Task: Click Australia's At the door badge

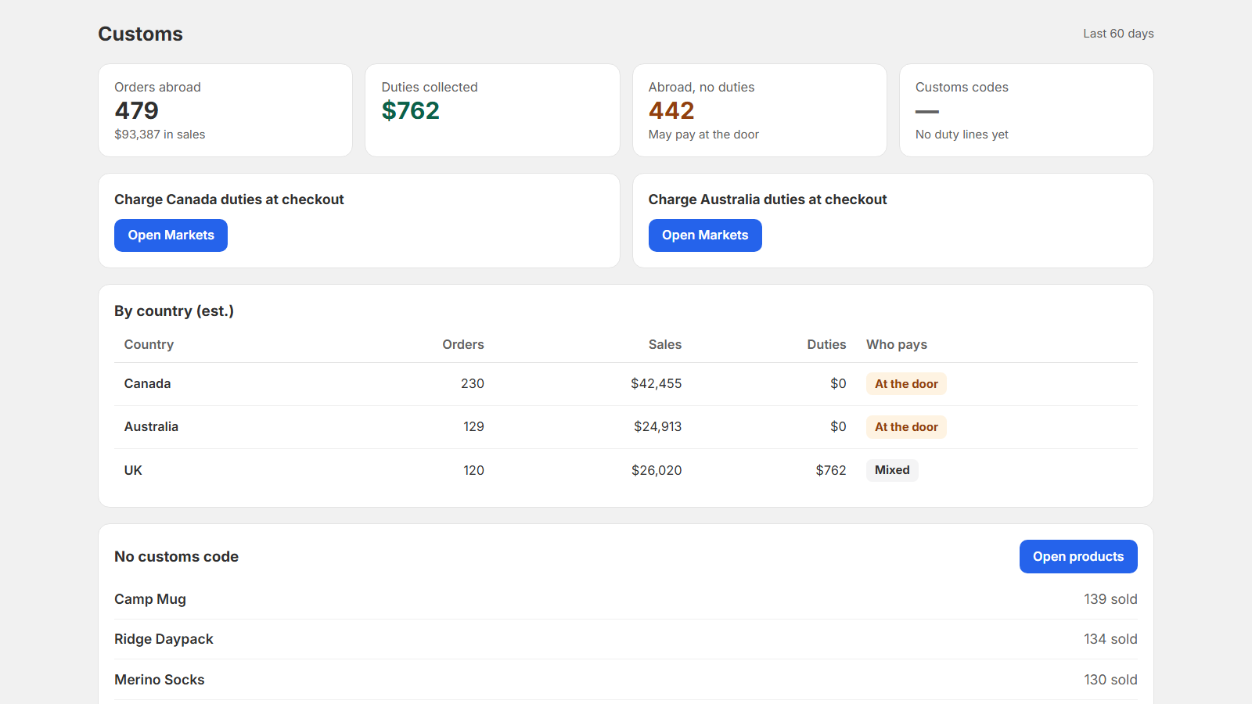Action: [x=906, y=427]
